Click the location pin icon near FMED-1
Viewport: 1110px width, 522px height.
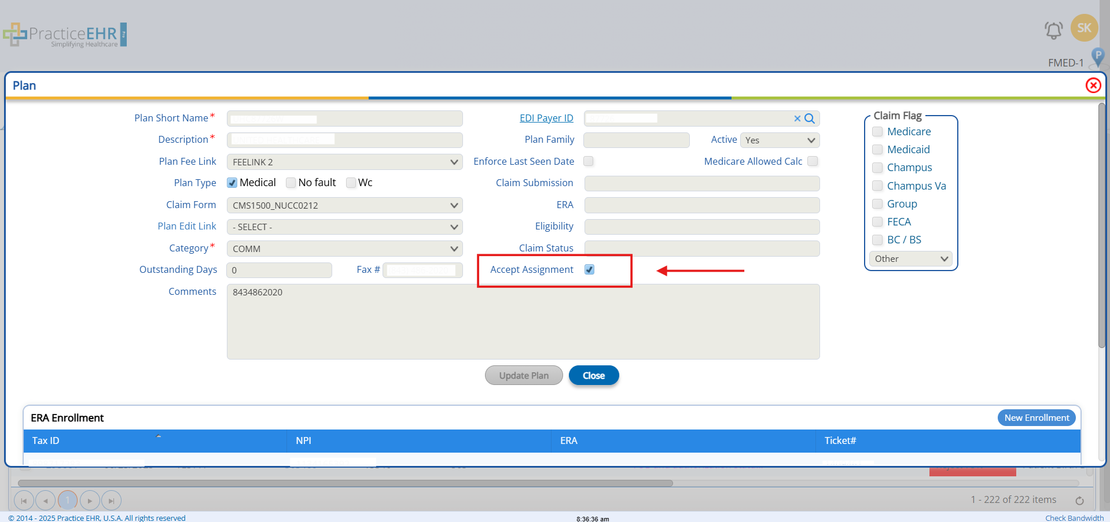tap(1097, 58)
